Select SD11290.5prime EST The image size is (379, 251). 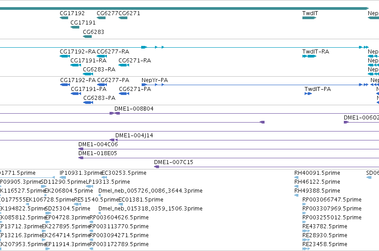coord(44,187)
